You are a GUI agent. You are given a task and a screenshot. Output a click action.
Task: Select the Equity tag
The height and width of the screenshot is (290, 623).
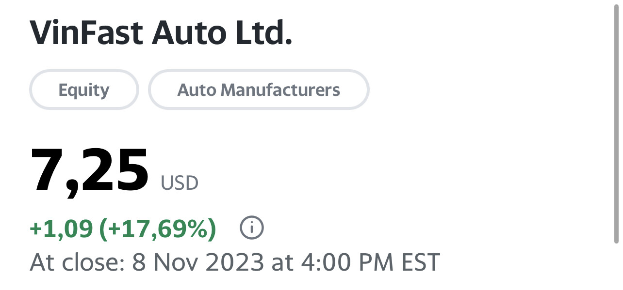coord(84,90)
